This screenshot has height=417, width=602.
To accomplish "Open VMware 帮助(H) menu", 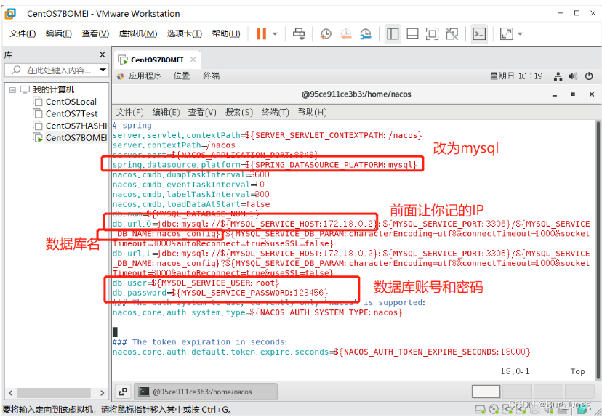I will pos(226,33).
